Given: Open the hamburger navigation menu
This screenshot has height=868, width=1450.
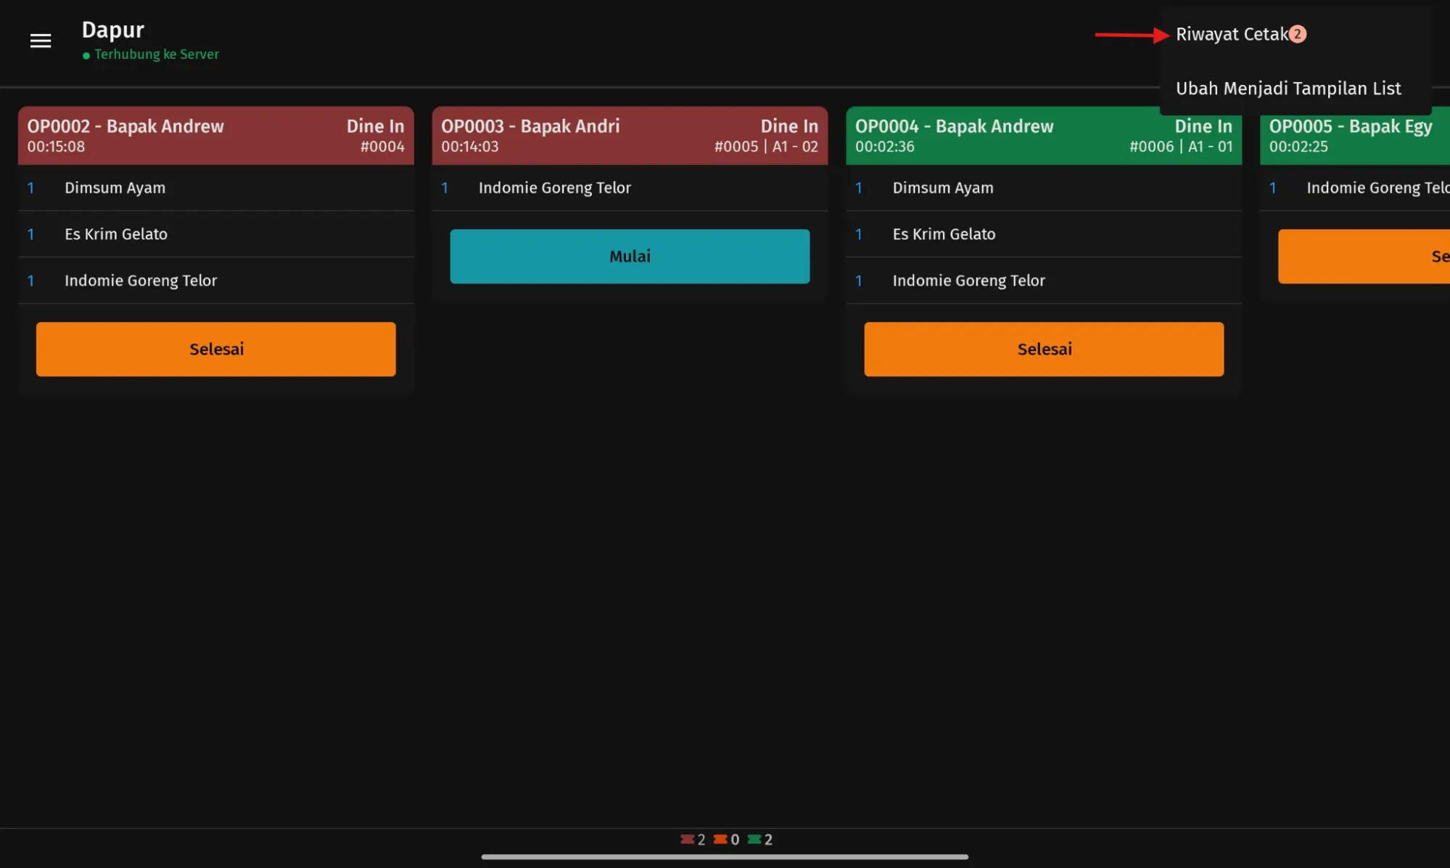Looking at the screenshot, I should click(x=41, y=41).
